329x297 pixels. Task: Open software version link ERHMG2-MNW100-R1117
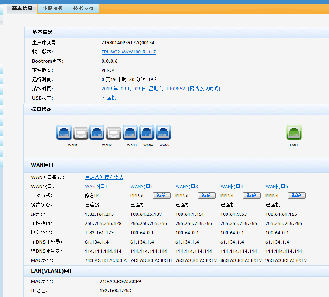click(x=128, y=52)
